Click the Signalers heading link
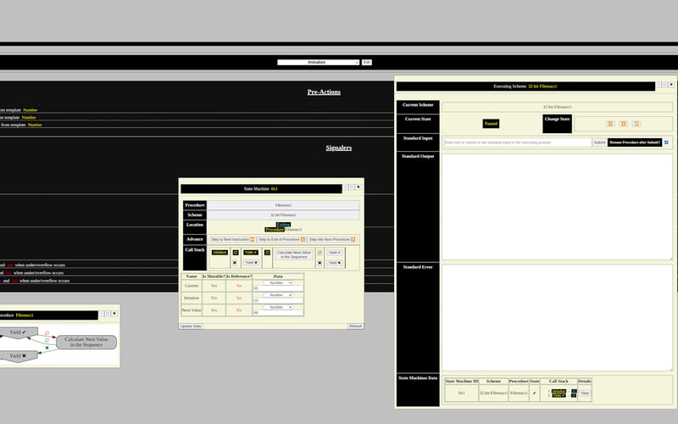This screenshot has height=424, width=678. (x=338, y=148)
